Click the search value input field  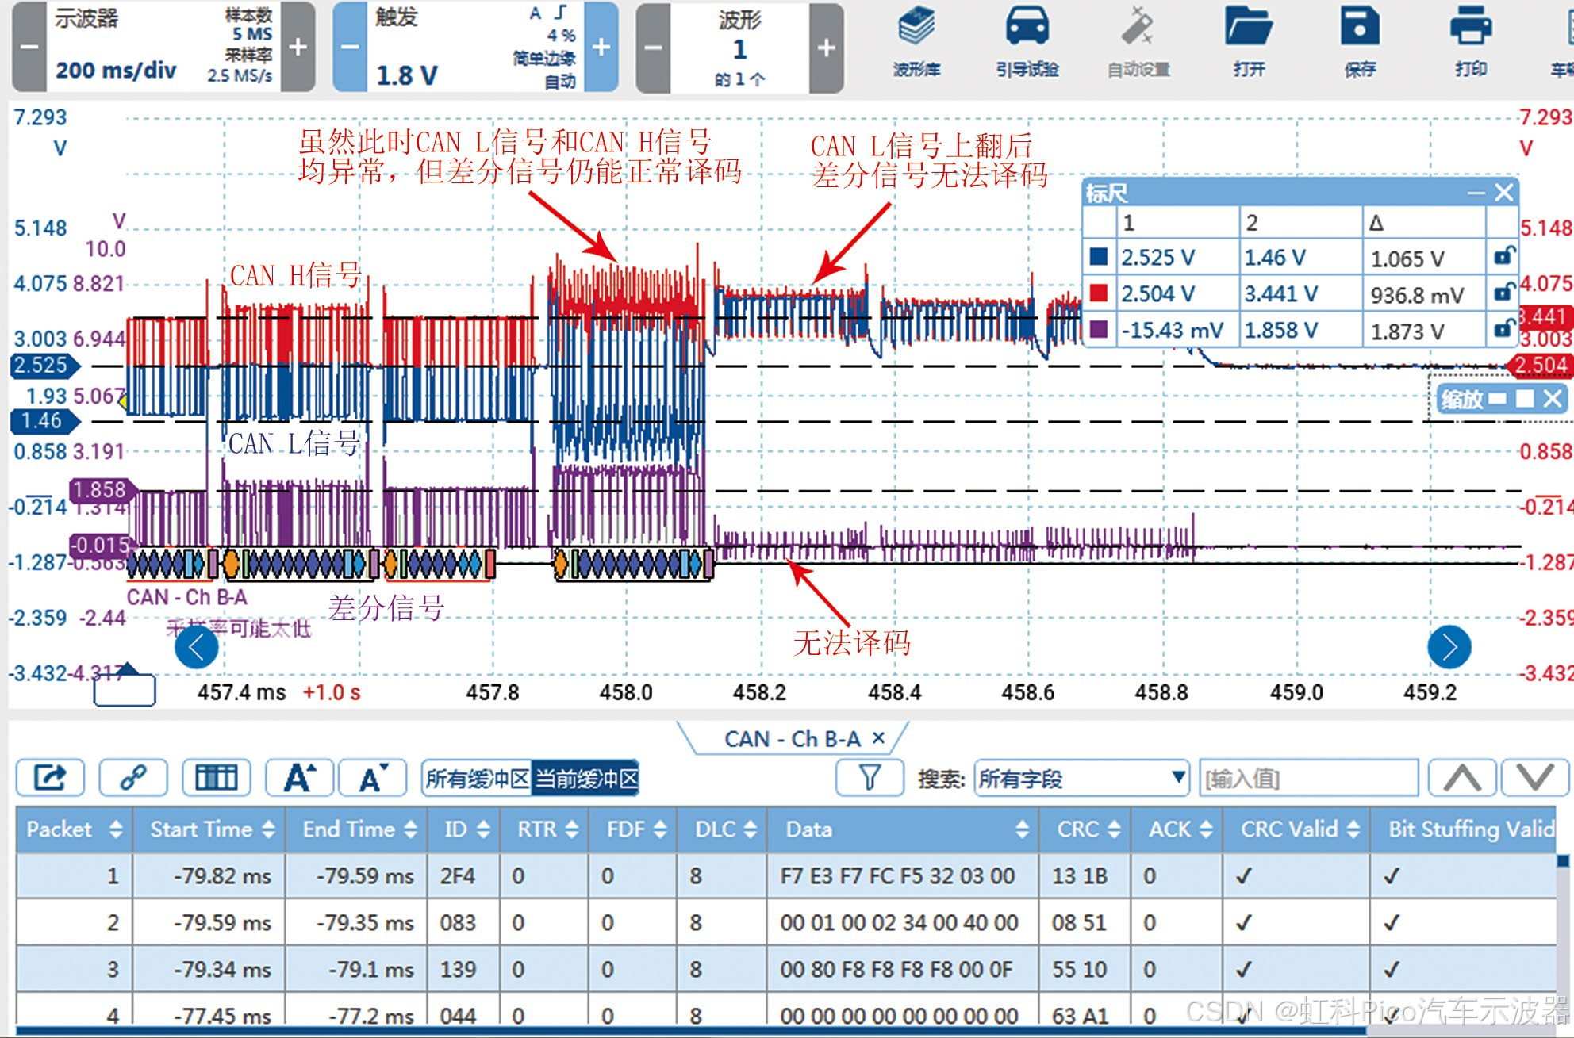[1308, 779]
